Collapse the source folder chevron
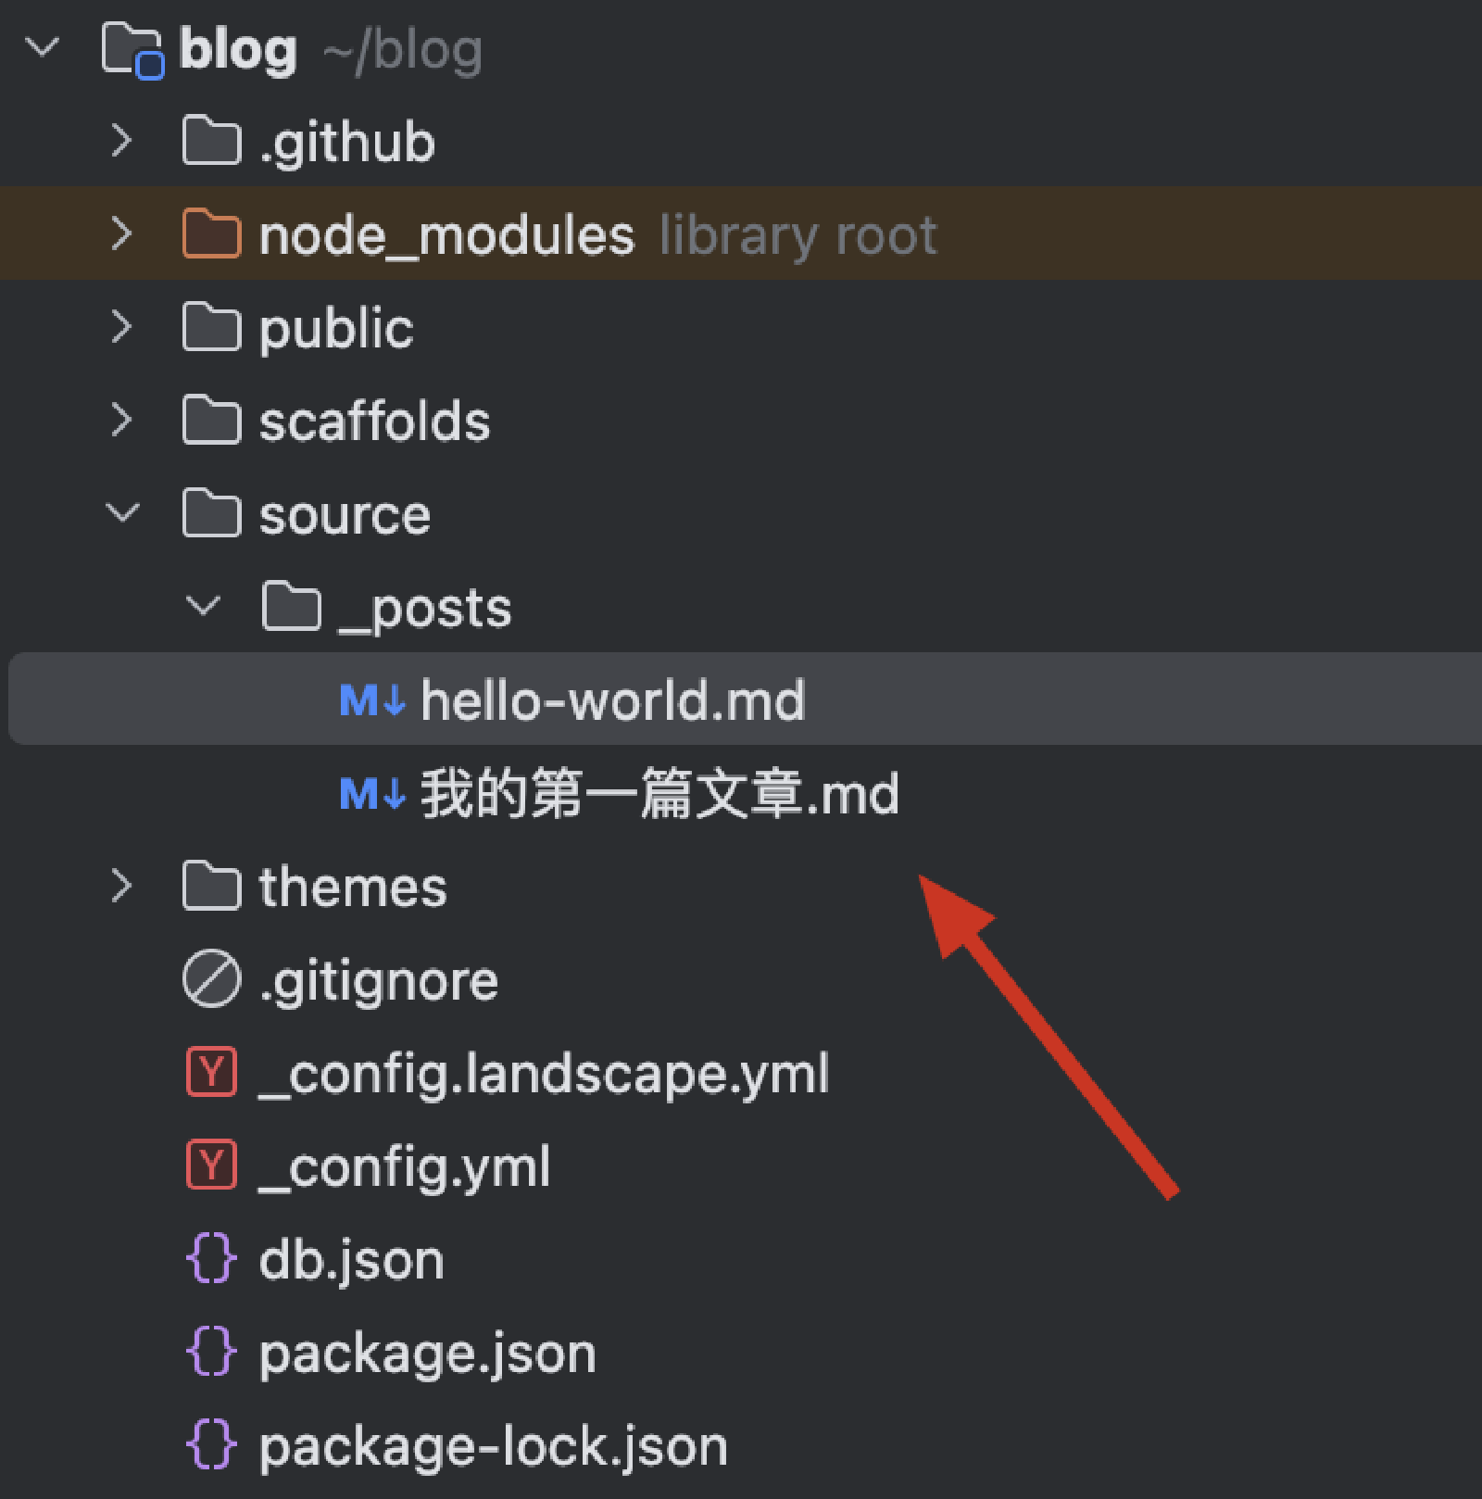Viewport: 1482px width, 1499px height. click(122, 513)
